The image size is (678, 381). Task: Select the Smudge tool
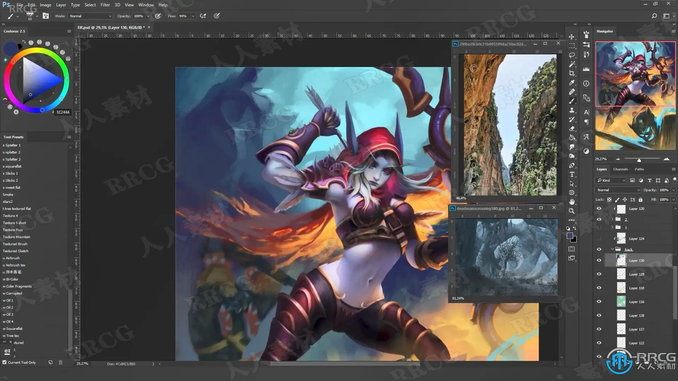pos(572,147)
